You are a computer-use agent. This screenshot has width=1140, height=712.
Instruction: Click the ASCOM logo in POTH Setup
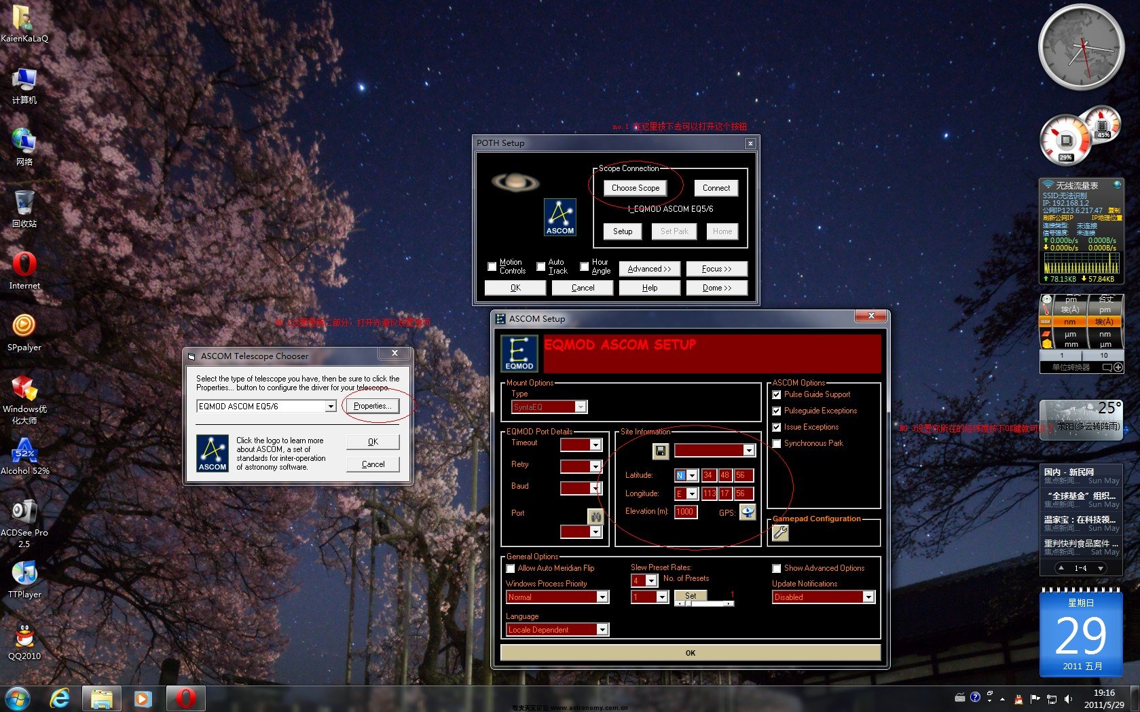pos(560,217)
